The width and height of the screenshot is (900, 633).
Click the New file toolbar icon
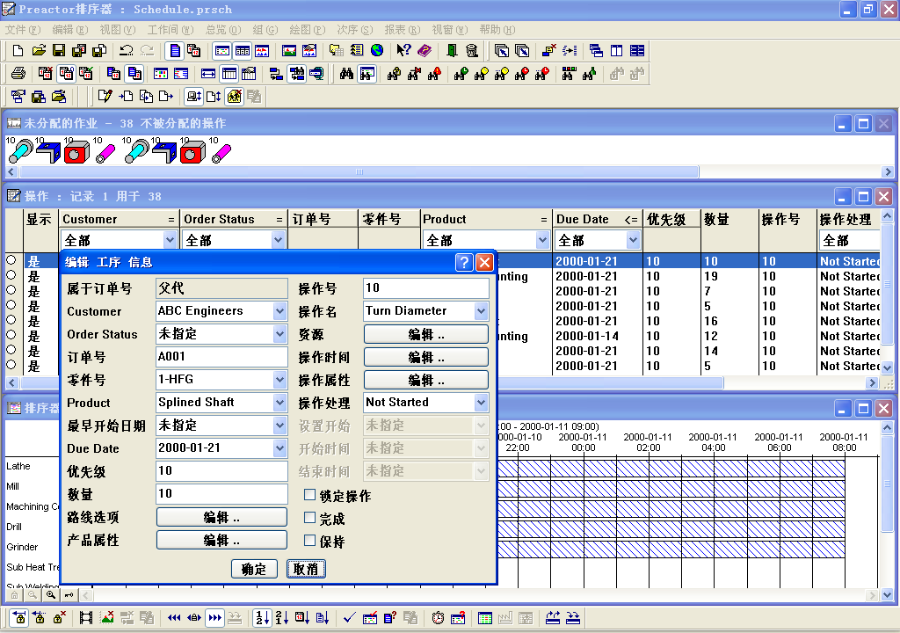tap(18, 50)
